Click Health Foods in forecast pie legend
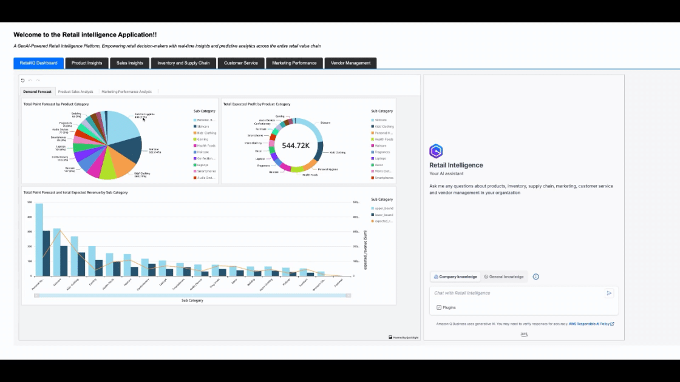This screenshot has height=382, width=680. [204, 146]
